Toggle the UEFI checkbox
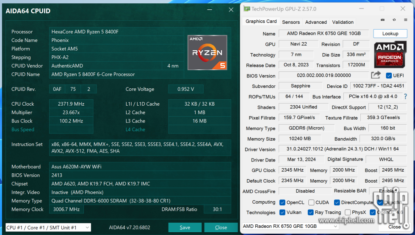The image size is (415, 235). point(389,76)
